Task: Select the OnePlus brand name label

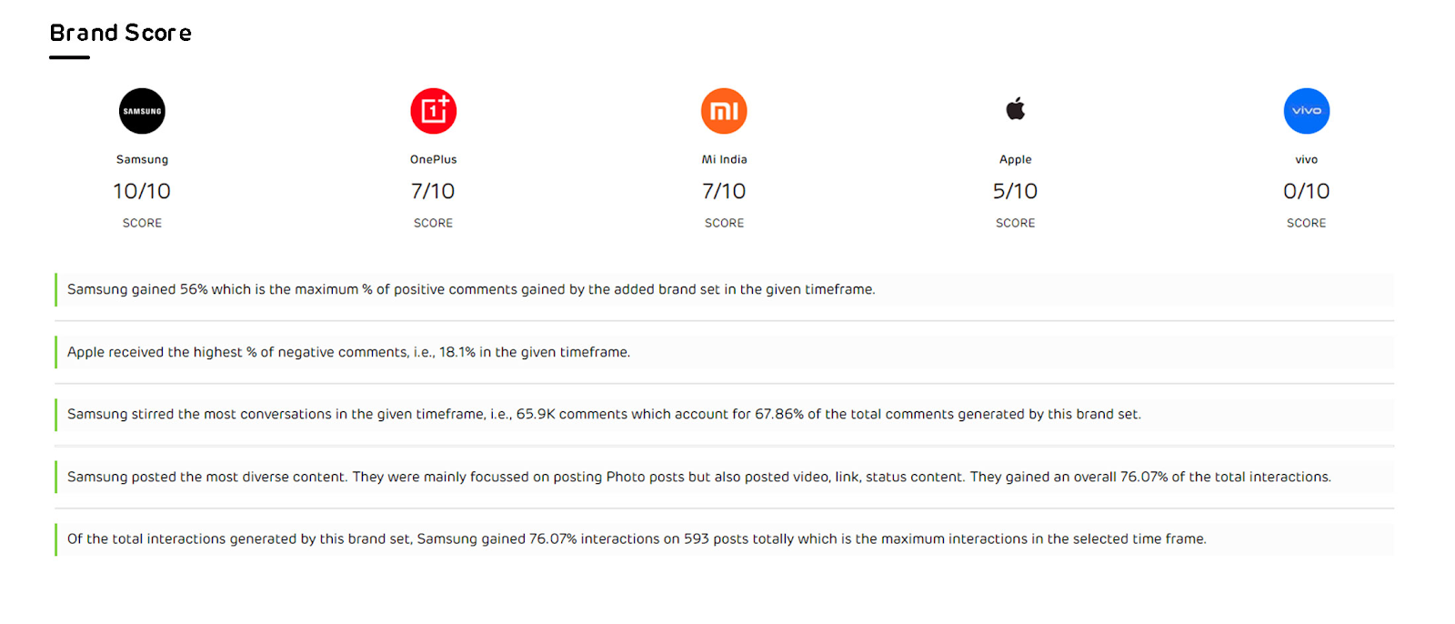Action: 433,159
